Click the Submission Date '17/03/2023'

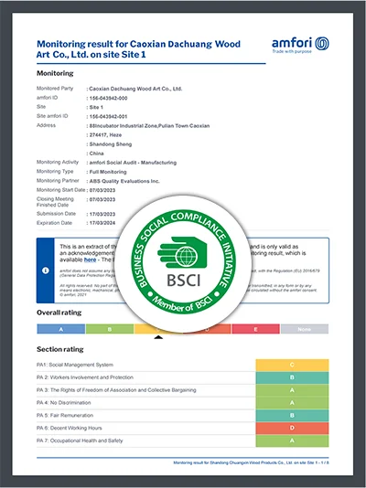102,214
